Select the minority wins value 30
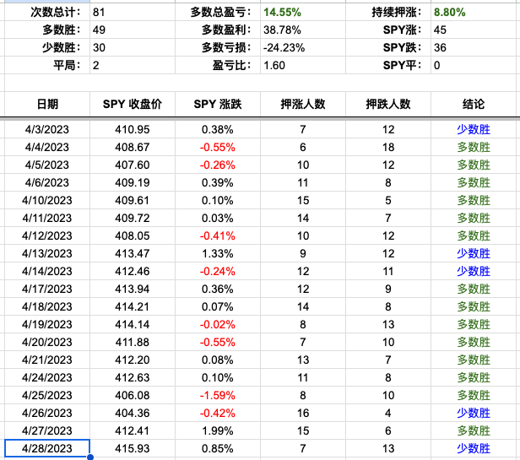520x460 pixels. [x=99, y=47]
